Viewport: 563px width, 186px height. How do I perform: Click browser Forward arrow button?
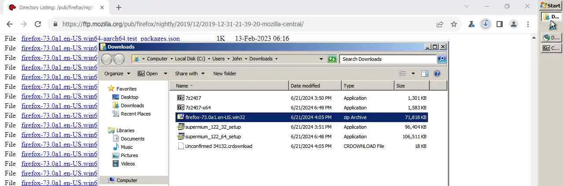coord(24,25)
